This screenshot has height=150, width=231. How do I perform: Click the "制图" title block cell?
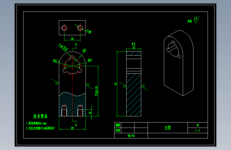click(118, 125)
